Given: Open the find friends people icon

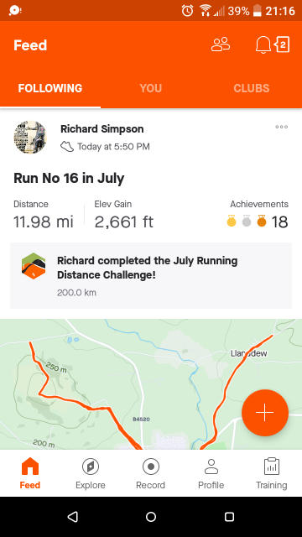Looking at the screenshot, I should click(x=221, y=44).
